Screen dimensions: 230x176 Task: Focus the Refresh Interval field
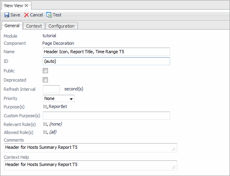(52, 89)
